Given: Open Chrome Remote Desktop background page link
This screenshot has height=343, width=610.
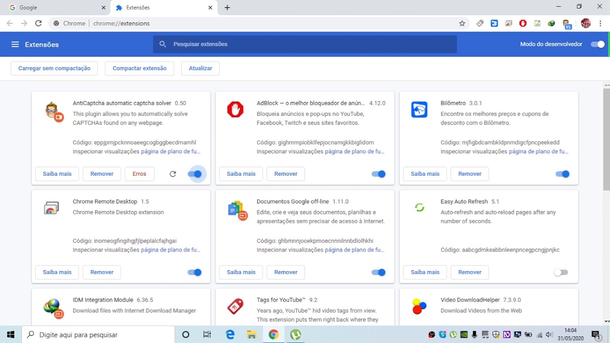Looking at the screenshot, I should click(171, 250).
